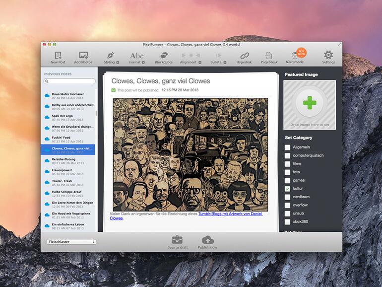Check the nerdkram category
382x287 pixels.
tap(287, 197)
